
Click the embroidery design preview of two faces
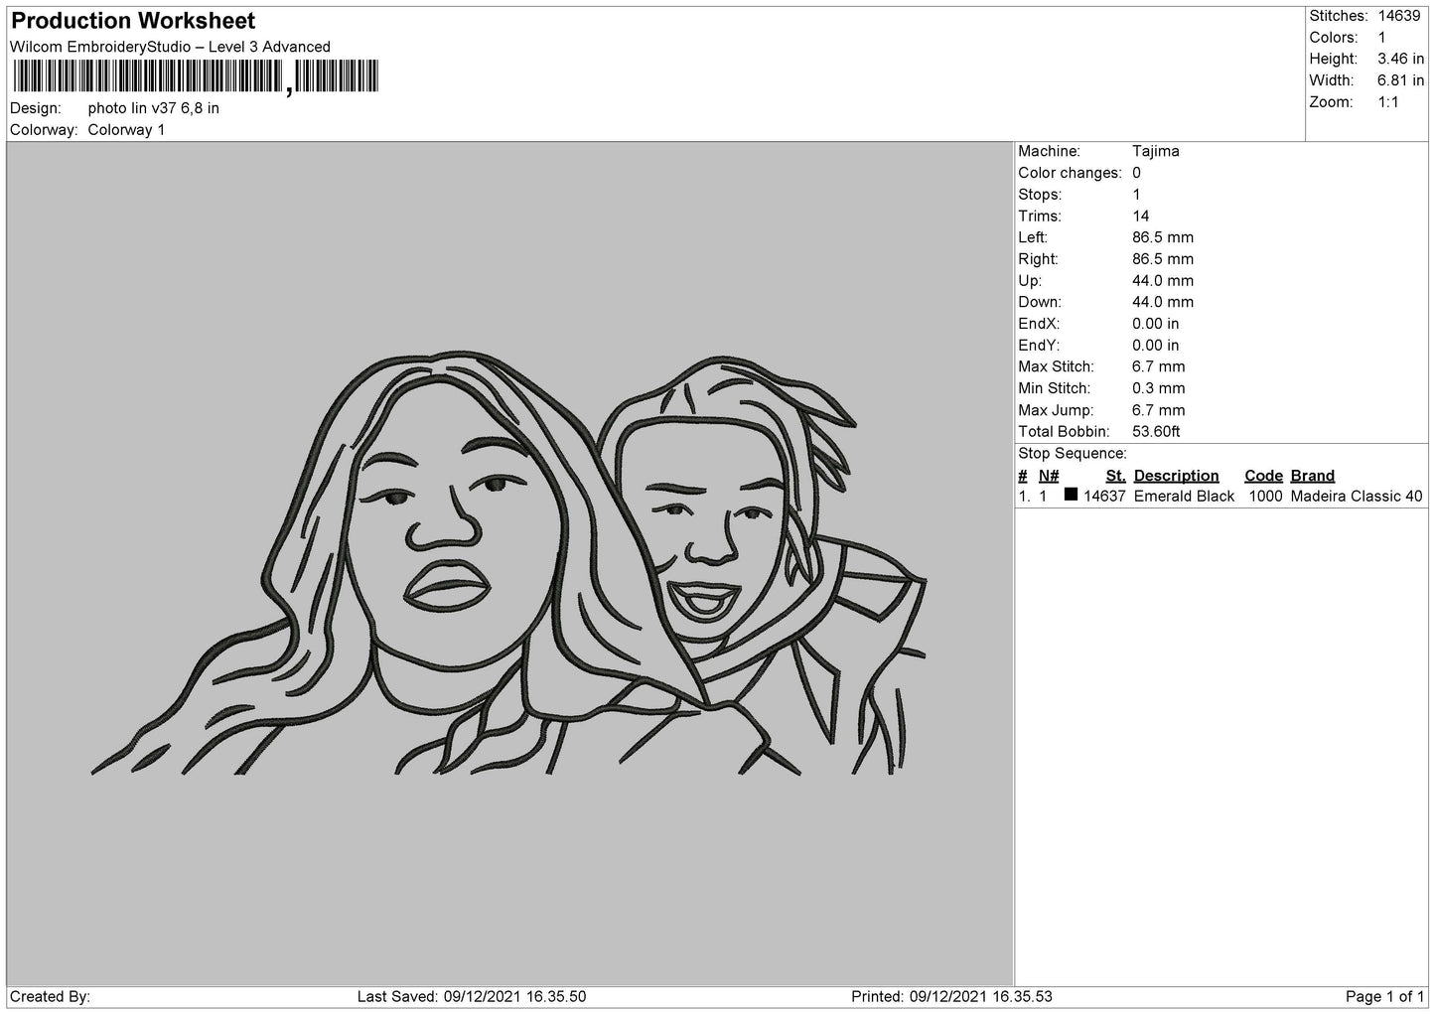click(x=510, y=563)
